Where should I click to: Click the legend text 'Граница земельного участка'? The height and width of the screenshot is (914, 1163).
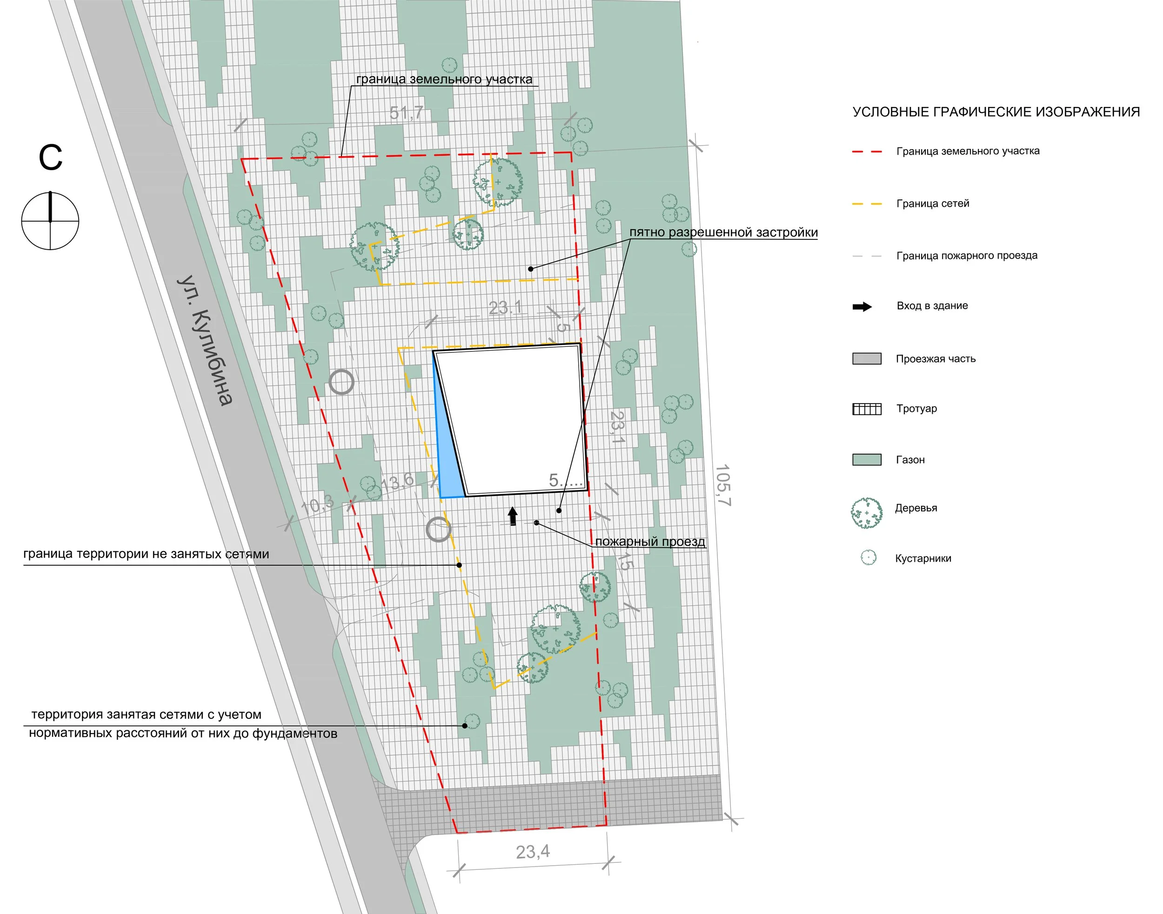coord(968,151)
